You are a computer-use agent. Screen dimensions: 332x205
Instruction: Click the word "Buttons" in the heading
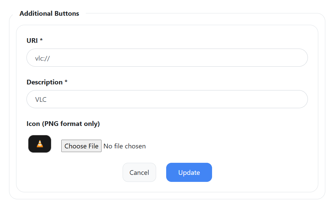point(67,13)
